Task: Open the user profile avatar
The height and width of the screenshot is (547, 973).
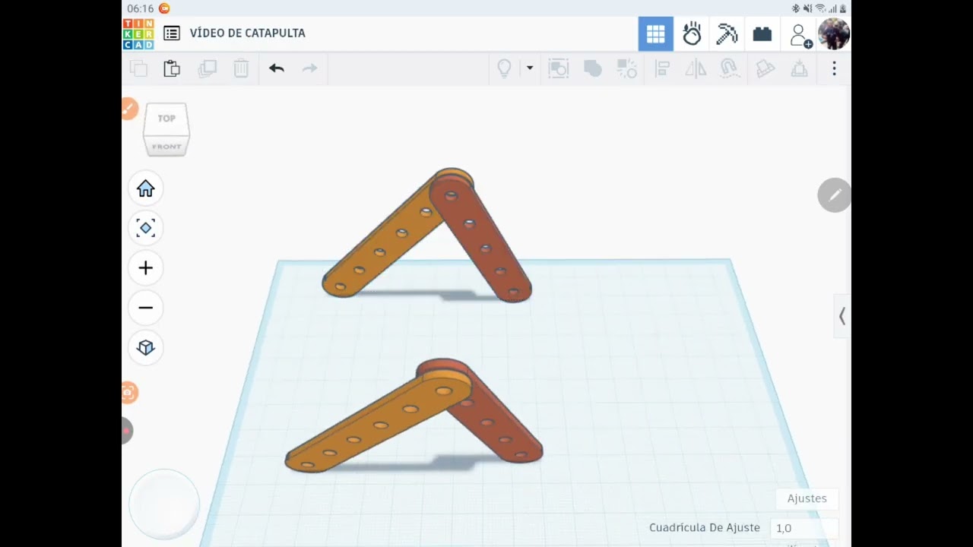Action: [834, 34]
